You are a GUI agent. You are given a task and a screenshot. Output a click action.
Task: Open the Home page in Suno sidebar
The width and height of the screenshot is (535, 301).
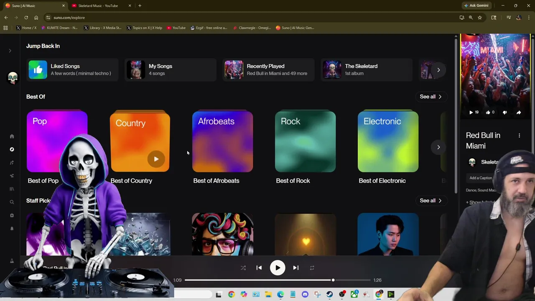[x=12, y=136]
